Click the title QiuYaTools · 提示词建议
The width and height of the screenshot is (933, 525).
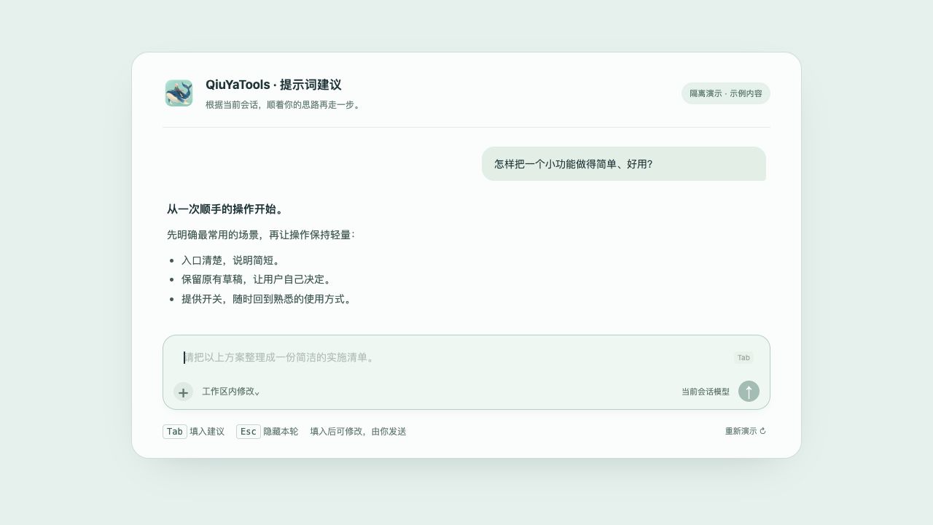point(273,85)
